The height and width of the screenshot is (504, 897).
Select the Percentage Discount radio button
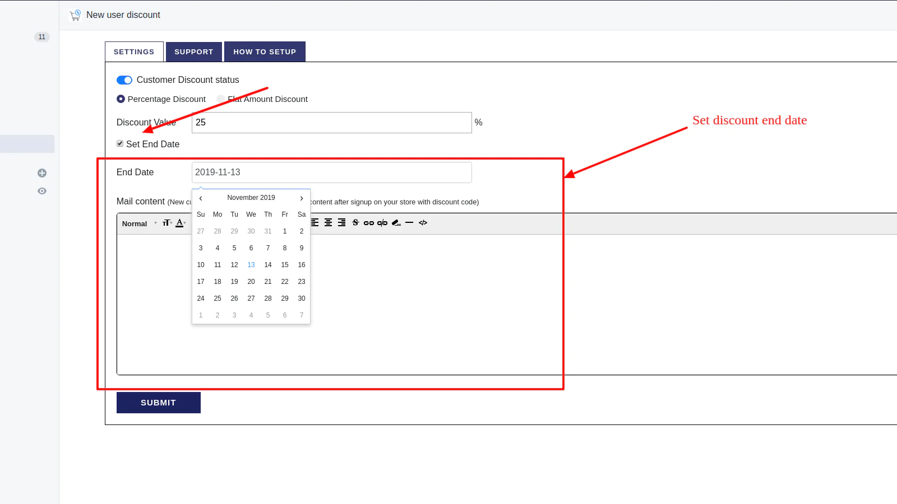[121, 99]
